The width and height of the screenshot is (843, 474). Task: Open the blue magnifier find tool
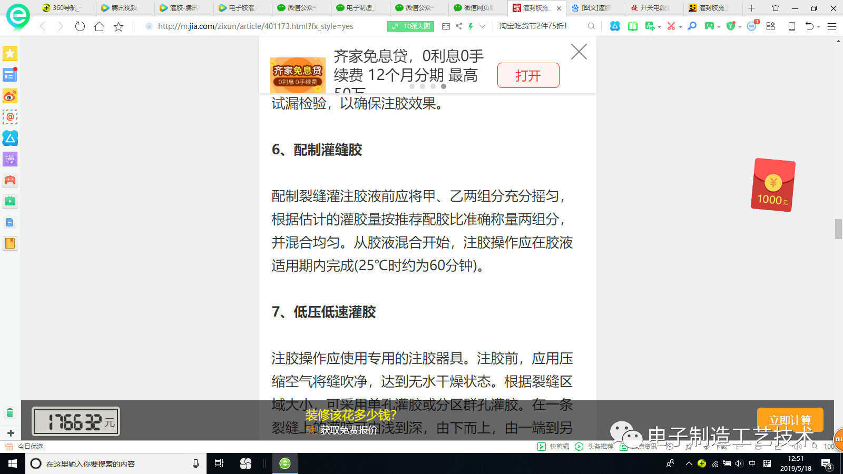692,26
